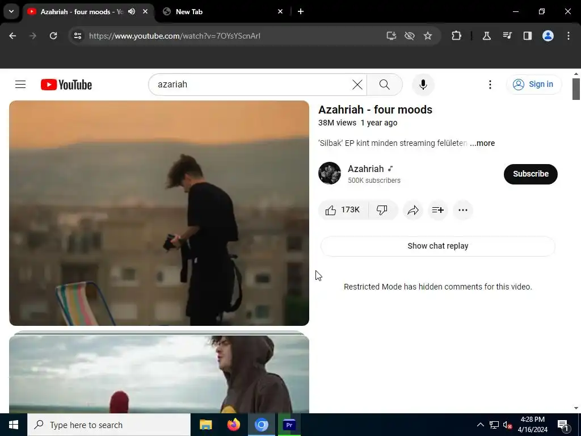Dislike the video with thumbs down icon
The image size is (581, 436).
point(382,210)
